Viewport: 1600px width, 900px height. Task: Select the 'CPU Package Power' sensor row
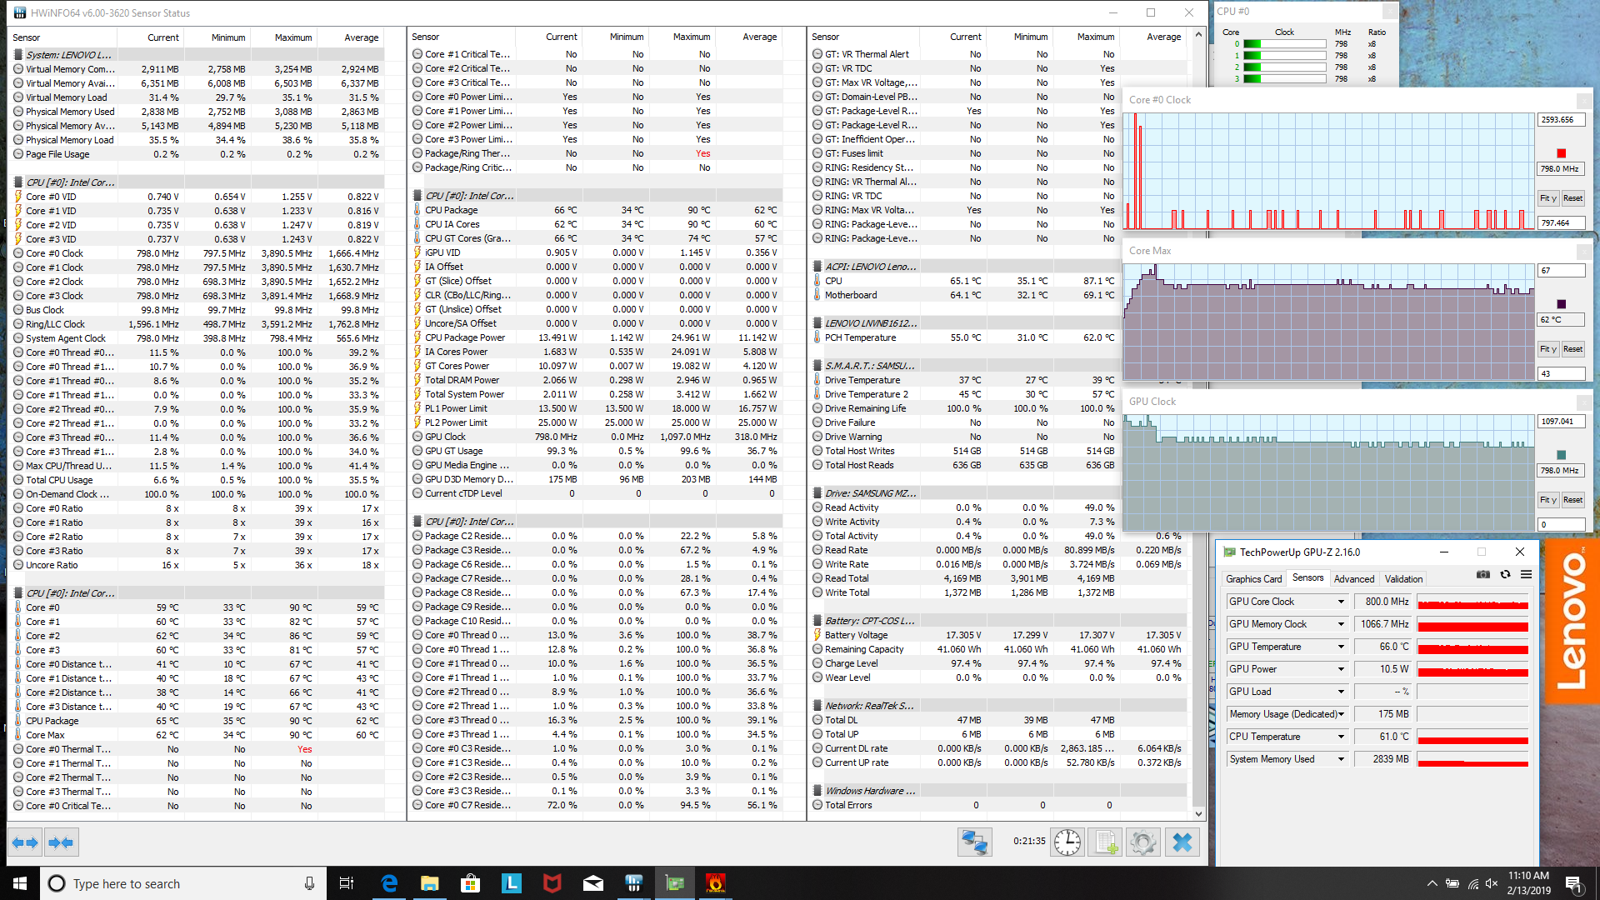pyautogui.click(x=597, y=337)
